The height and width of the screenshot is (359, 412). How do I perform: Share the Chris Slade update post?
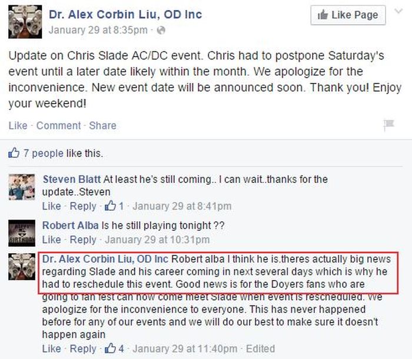(102, 125)
